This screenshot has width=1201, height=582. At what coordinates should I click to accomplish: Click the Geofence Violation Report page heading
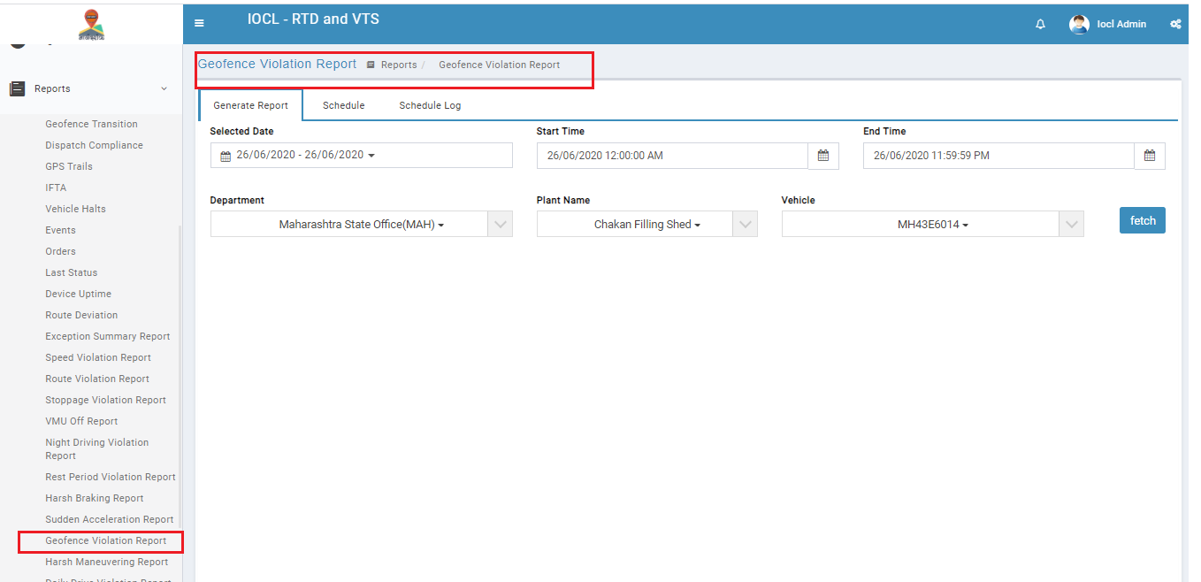pos(277,64)
